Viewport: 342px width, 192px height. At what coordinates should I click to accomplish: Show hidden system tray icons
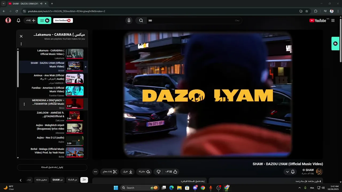click(299, 188)
